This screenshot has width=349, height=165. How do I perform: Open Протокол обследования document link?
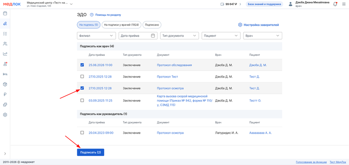tap(174, 65)
